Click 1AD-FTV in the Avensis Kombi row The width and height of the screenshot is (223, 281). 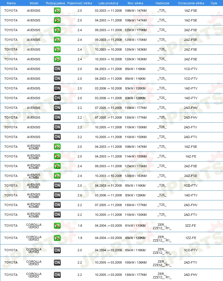click(x=191, y=195)
